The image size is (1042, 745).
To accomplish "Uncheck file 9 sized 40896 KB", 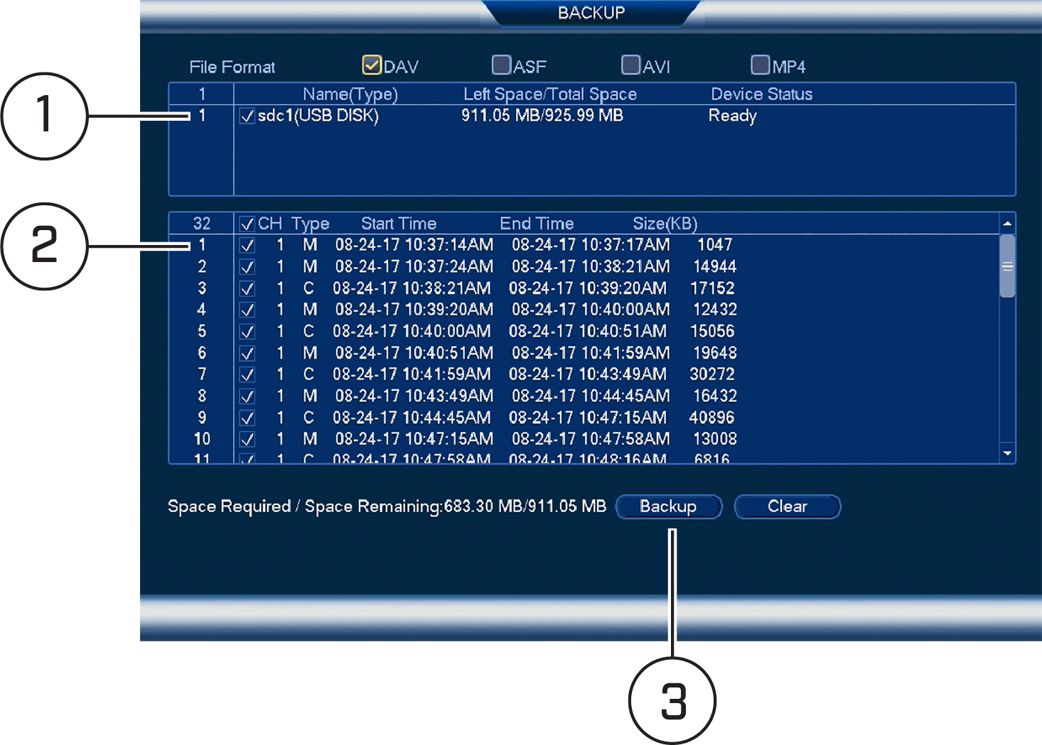I will click(247, 418).
